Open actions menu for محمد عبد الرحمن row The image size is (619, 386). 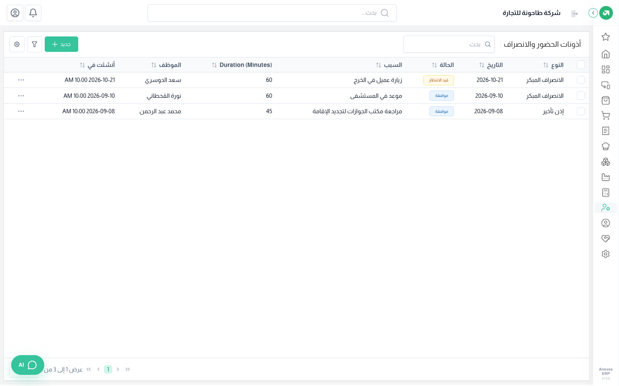21,111
